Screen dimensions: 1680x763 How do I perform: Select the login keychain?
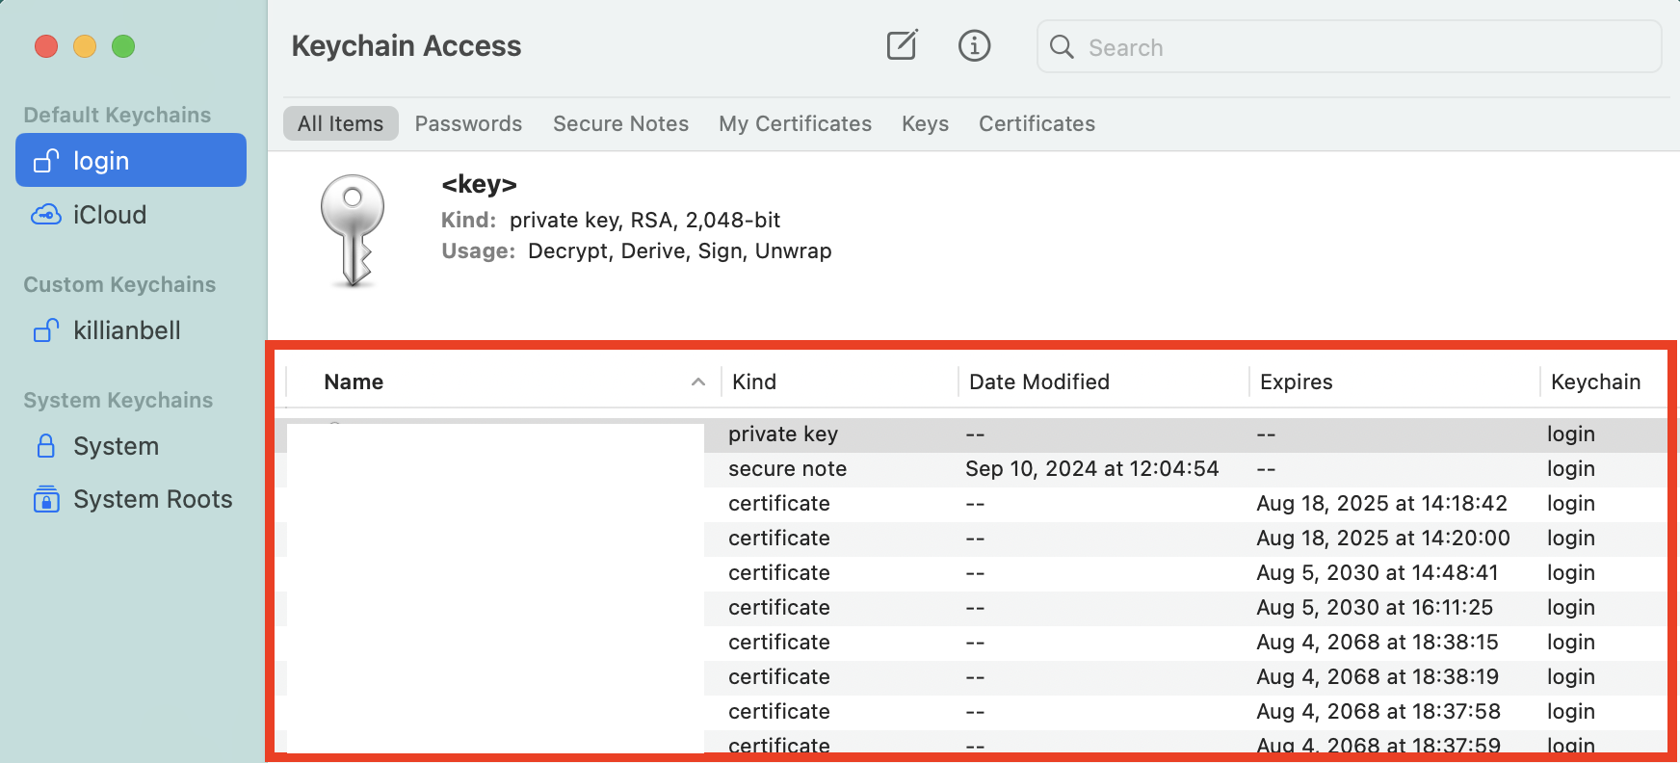click(131, 160)
